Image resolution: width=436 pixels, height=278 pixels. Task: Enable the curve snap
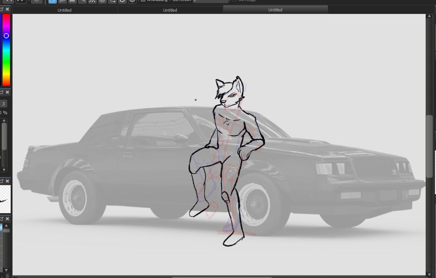click(112, 1)
